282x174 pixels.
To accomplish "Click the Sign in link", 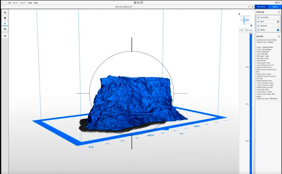I will [x=277, y=2].
